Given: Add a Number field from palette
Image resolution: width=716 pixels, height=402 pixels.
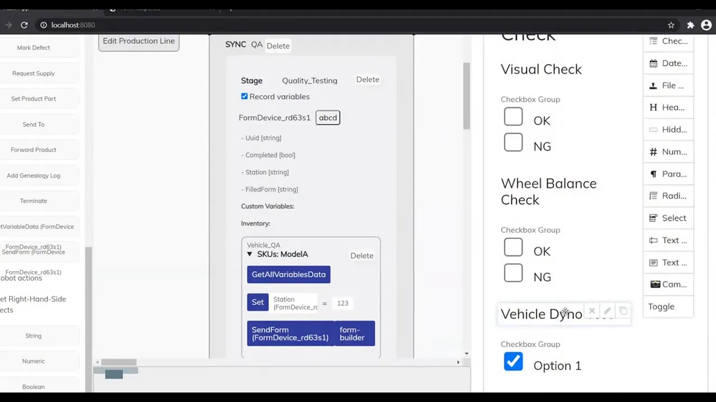Looking at the screenshot, I should (668, 152).
